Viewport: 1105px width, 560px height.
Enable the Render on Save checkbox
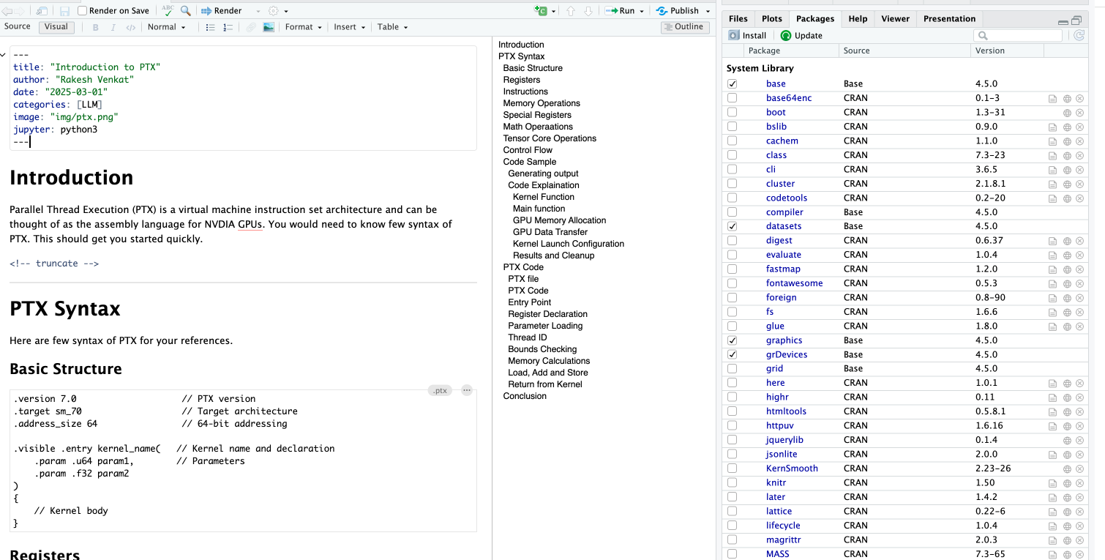click(83, 11)
